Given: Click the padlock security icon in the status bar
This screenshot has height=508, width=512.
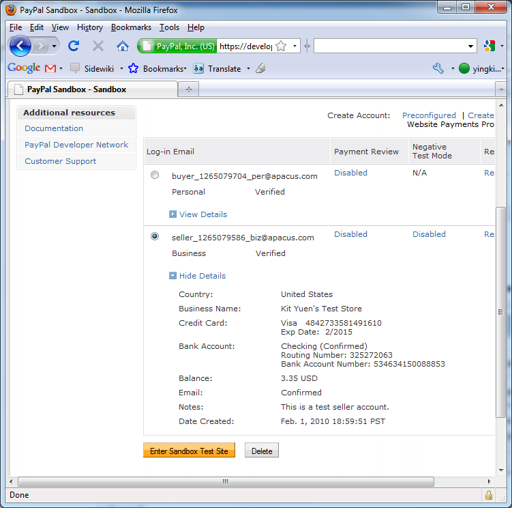Looking at the screenshot, I should [488, 495].
